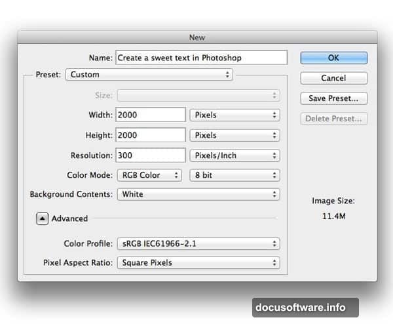Click the Cancel button
The image size is (393, 324).
333,78
